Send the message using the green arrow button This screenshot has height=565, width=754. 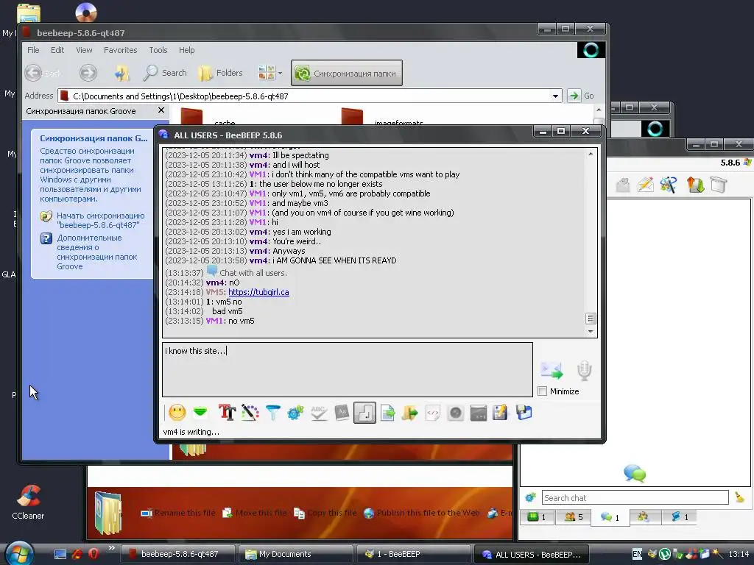point(552,370)
